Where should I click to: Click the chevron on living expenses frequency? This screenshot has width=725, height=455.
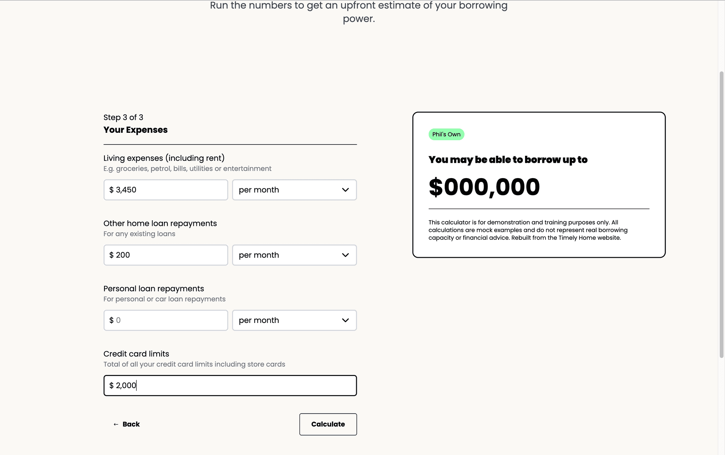point(346,190)
